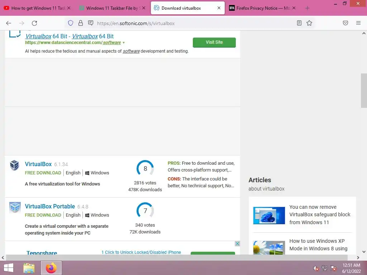Click the Windows 11 article thumbnail
The image size is (367, 275).
[269, 215]
